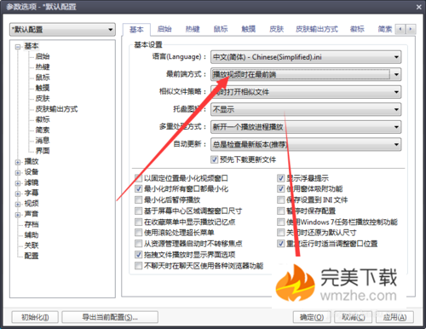Screen dimensions: 426x329
Task: Tick 关闭时还原为默认尺寸 checkbox
Action: (x=280, y=233)
